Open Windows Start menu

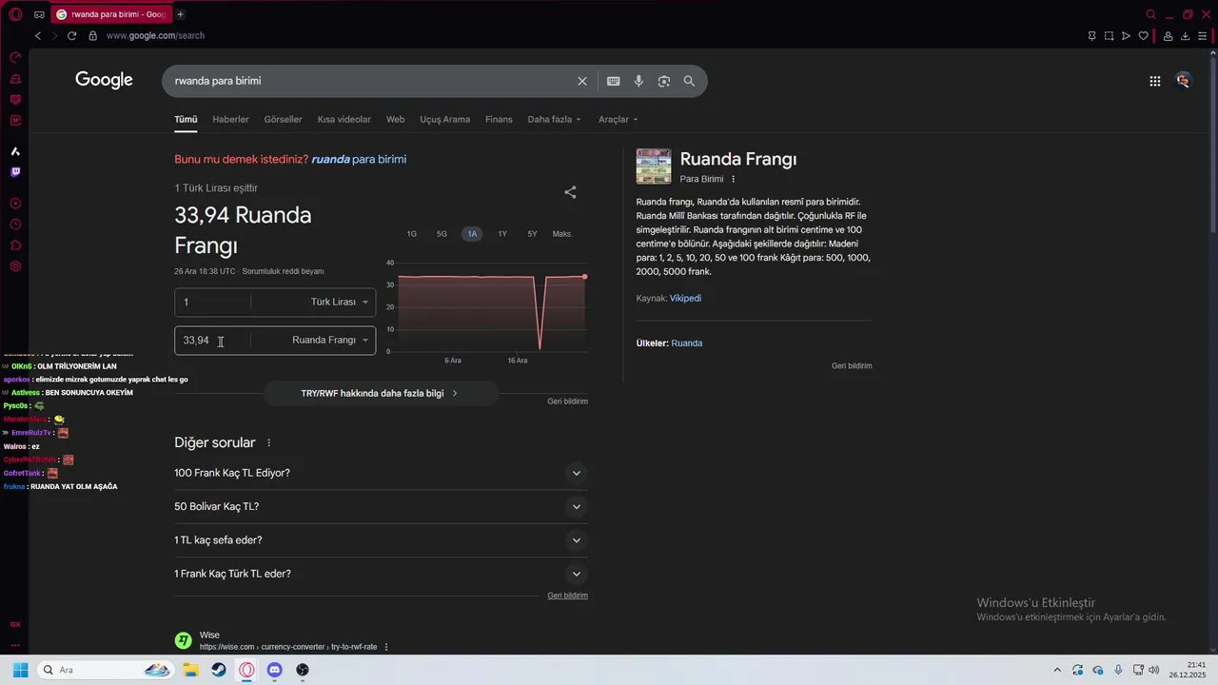21,670
